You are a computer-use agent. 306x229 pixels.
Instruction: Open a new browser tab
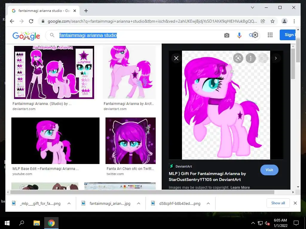(x=86, y=11)
